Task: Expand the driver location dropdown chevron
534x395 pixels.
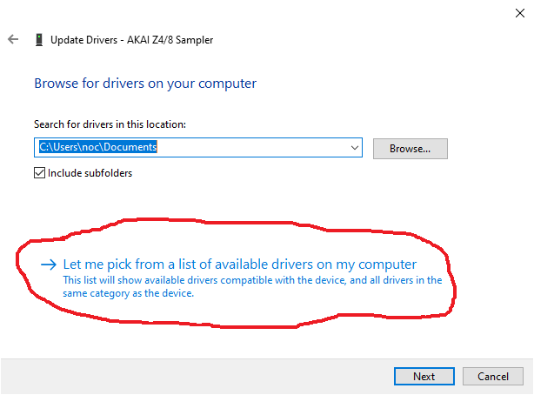Action: tap(355, 148)
